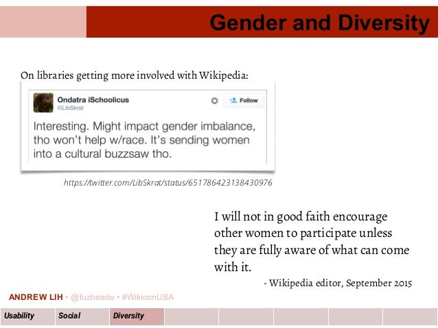Click the #WikiconUSA hashtag
This screenshot has height=328, width=438.
(148, 297)
